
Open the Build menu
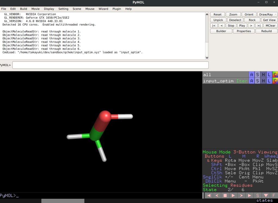(x=24, y=9)
